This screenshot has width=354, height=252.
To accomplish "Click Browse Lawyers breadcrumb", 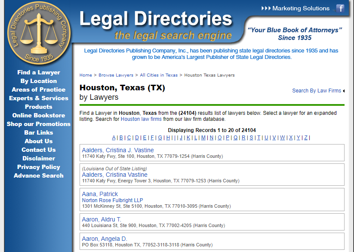I will click(116, 75).
